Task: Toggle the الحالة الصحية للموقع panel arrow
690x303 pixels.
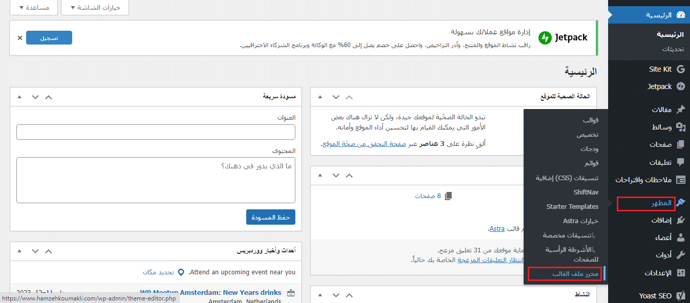Action: point(320,97)
